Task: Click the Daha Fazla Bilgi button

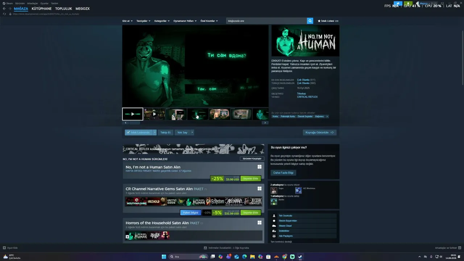Action: coord(283,173)
